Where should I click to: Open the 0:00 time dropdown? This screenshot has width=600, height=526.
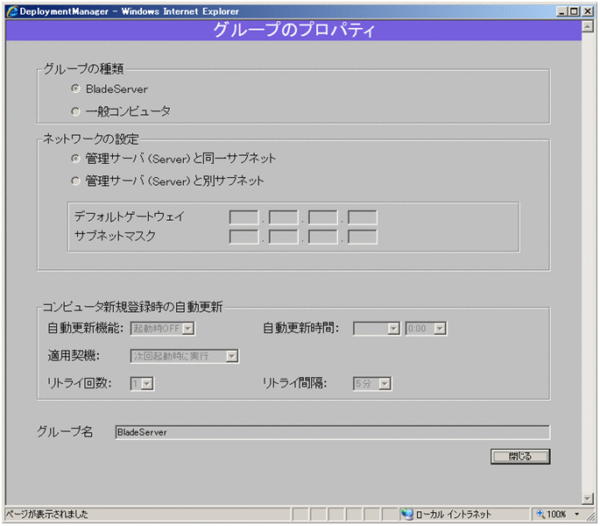[x=426, y=329]
